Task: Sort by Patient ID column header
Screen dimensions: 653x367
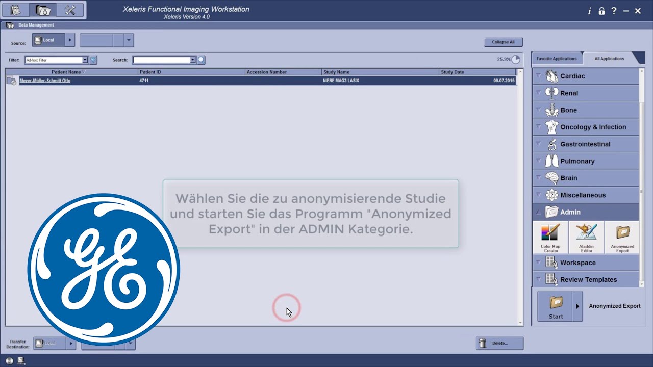Action: (x=191, y=72)
